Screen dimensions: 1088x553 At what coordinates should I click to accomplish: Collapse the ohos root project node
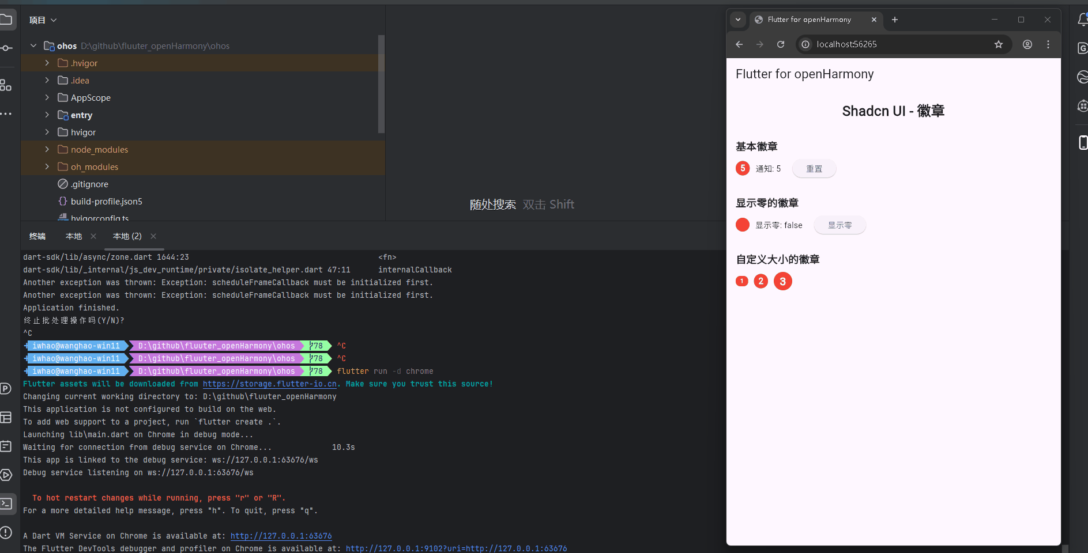point(33,46)
